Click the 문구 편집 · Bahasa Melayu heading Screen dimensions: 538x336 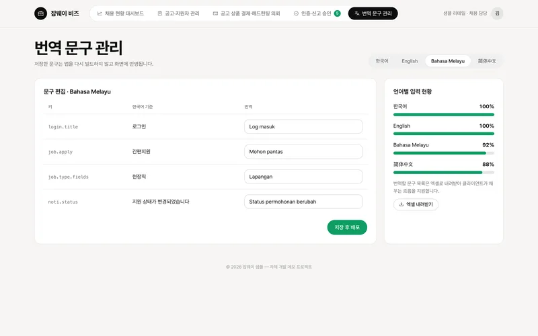tap(77, 91)
